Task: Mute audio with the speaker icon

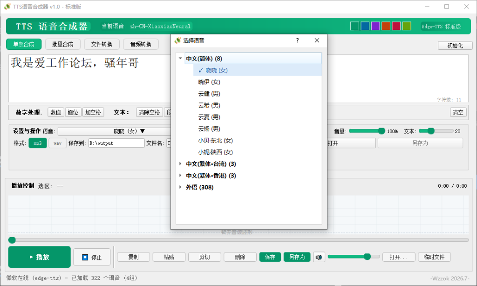Action: tap(319, 257)
